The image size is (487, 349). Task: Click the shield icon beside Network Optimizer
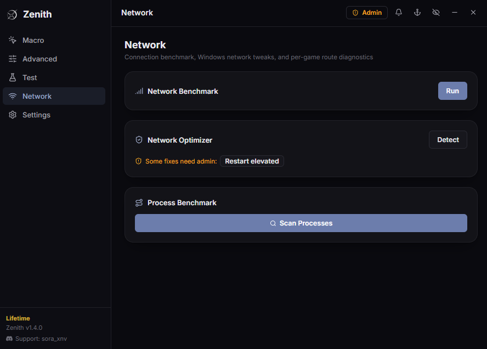pos(139,140)
